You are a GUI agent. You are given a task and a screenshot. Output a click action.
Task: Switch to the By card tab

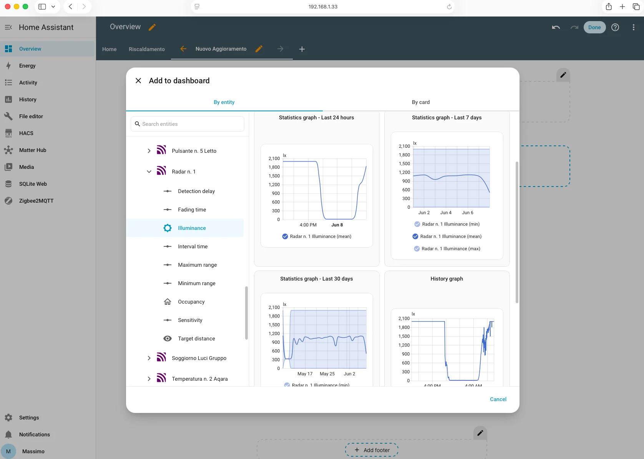coord(421,102)
